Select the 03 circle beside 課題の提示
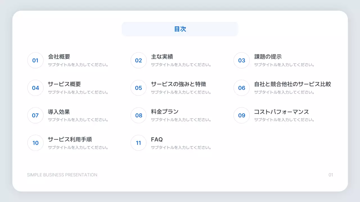Screen dimensions: 360x202 pyautogui.click(x=241, y=60)
